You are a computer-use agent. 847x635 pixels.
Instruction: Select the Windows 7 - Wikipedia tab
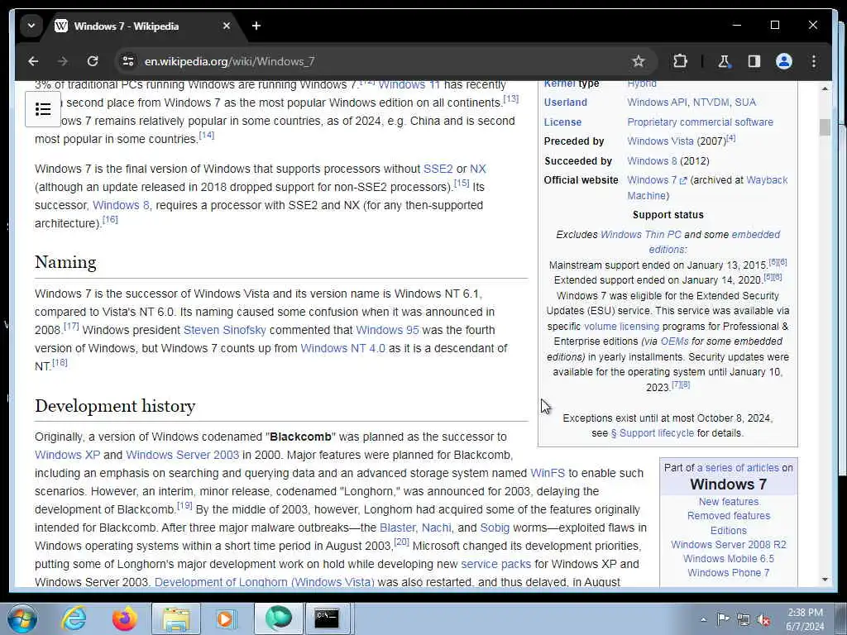[142, 26]
